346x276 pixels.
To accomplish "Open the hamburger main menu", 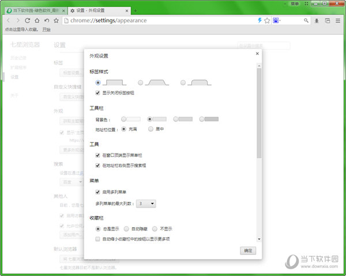I will 338,21.
